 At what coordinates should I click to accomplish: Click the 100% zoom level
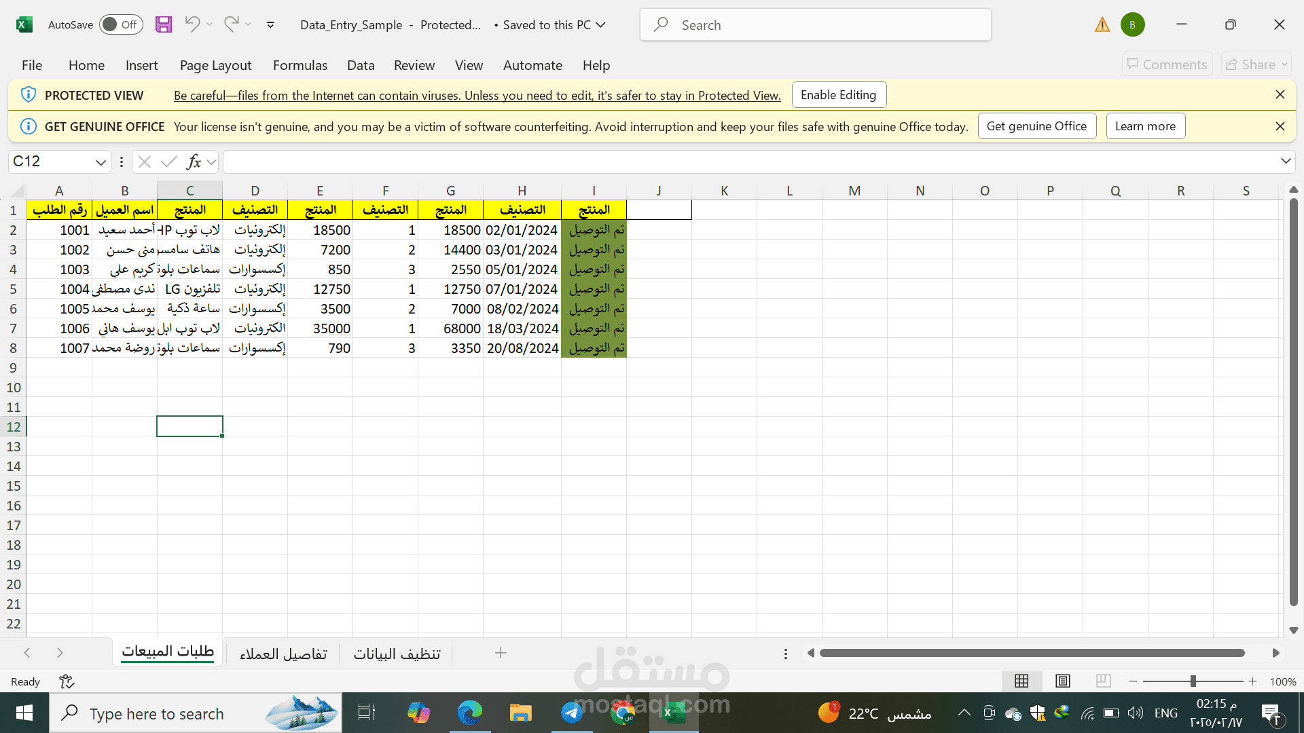(x=1282, y=681)
